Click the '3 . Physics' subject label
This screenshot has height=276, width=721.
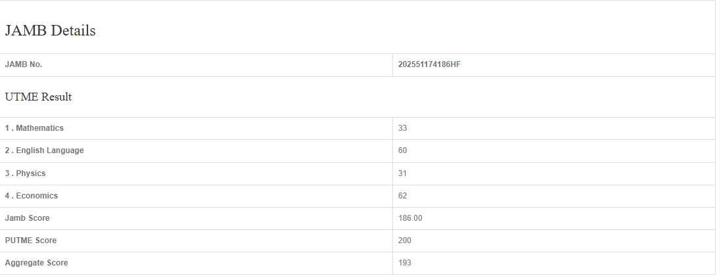click(x=25, y=173)
